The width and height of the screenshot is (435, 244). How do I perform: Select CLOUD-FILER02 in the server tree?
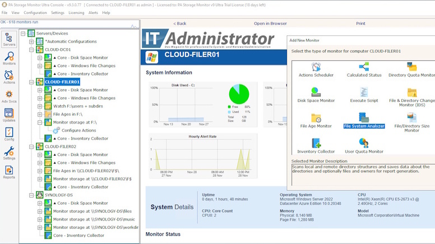point(61,147)
